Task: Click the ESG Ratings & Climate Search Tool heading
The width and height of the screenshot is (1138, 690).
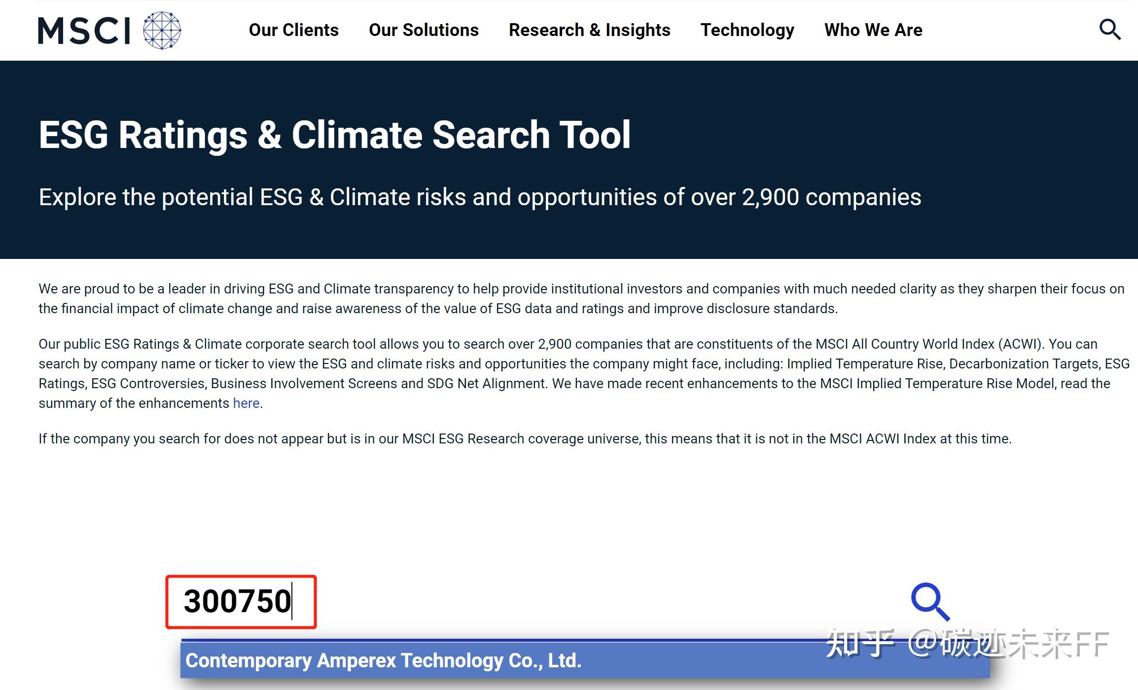Action: click(334, 135)
